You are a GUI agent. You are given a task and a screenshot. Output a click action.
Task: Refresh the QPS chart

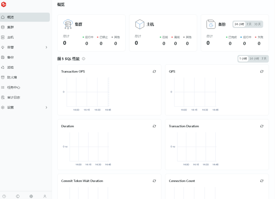(262, 71)
